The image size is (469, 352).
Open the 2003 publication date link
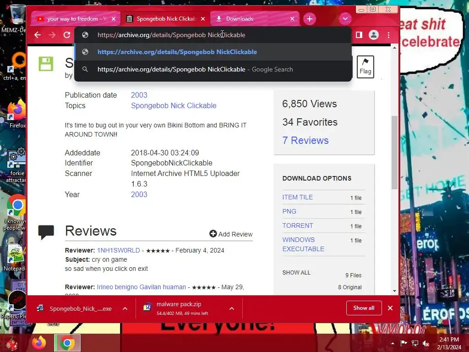point(139,95)
